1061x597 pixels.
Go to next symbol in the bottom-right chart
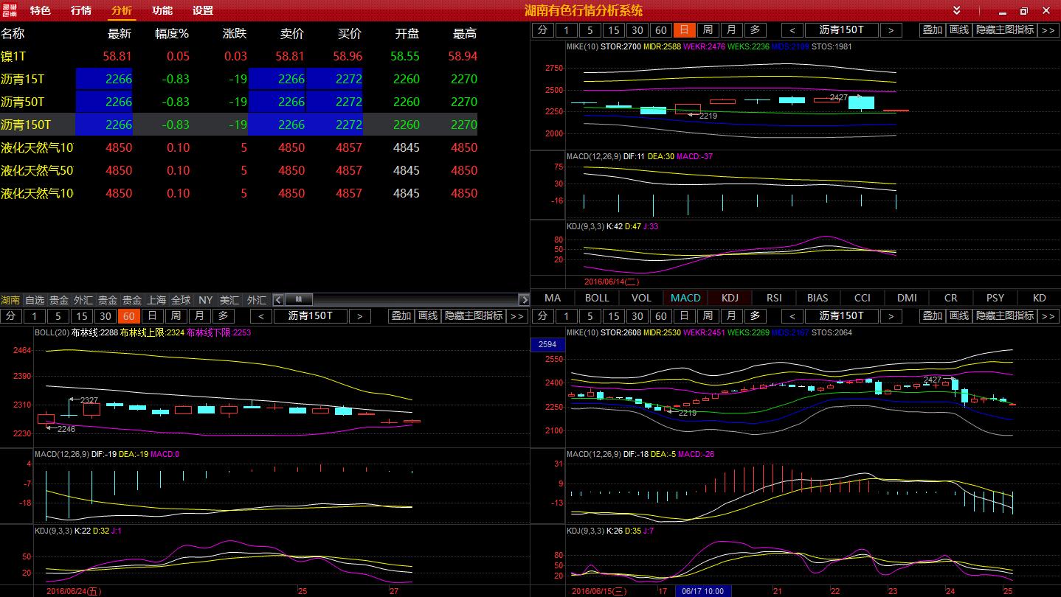point(891,316)
